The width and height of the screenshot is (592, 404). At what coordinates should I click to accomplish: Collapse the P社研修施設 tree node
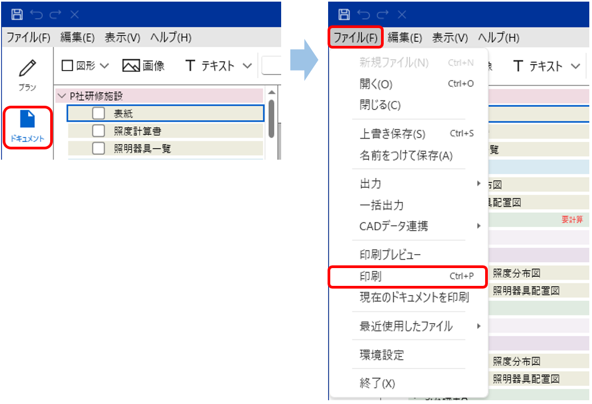[x=61, y=97]
